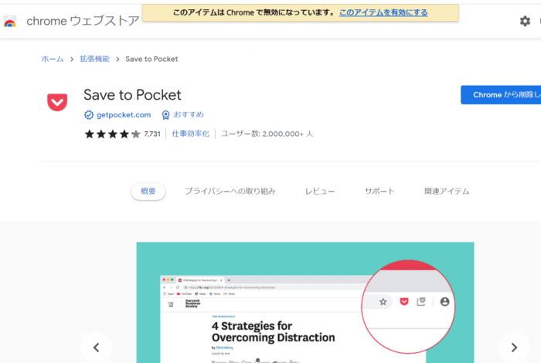The height and width of the screenshot is (363, 541).
Task: Click the Chrome から削除 button
Action: click(x=501, y=95)
